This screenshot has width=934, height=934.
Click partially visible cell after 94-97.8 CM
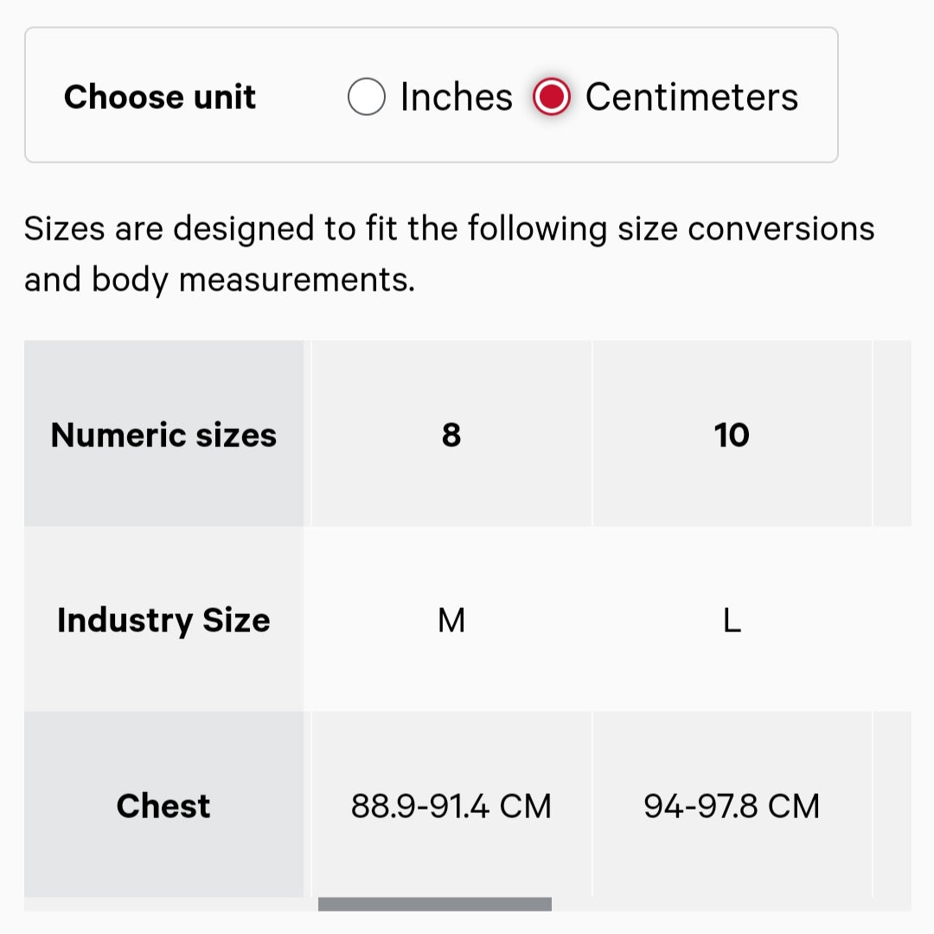click(x=893, y=805)
